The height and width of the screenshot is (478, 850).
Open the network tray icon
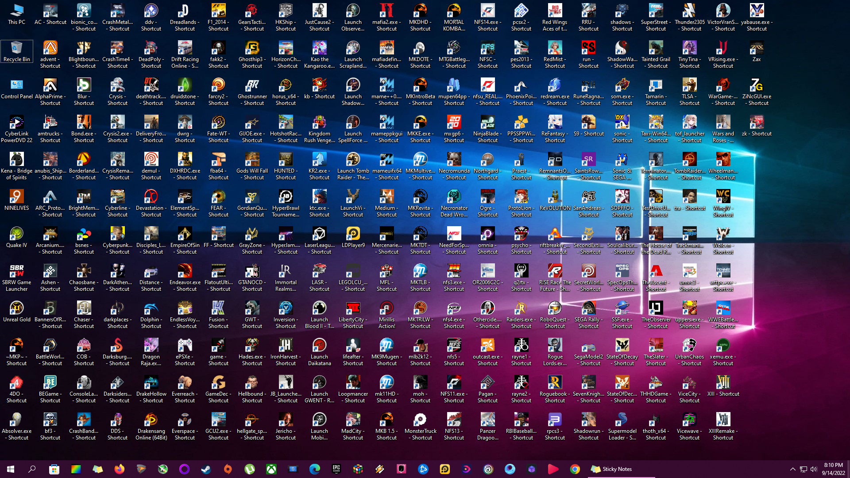(803, 469)
